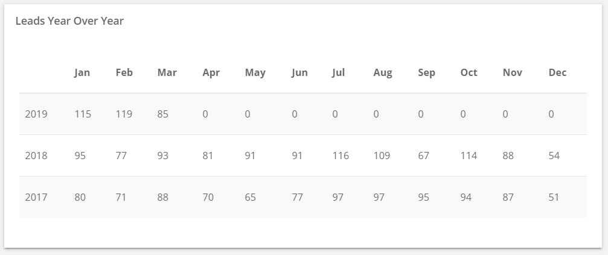Select the 2019 row label
Viewport: 608px width, 255px height.
pos(36,114)
